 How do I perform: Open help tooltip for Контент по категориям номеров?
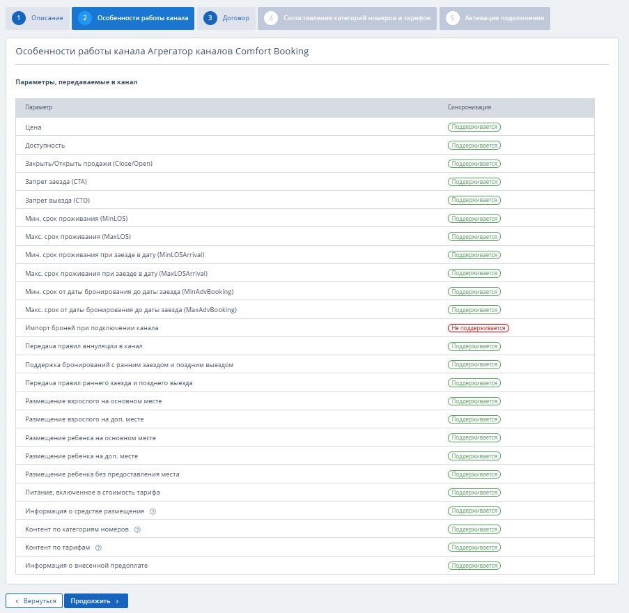coord(137,529)
